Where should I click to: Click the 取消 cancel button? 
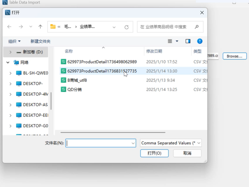click(187, 153)
